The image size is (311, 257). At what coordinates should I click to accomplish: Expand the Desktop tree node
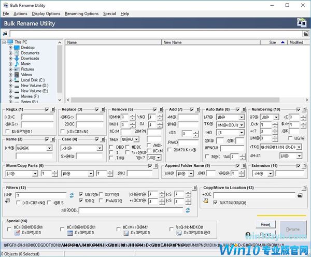tap(10, 48)
